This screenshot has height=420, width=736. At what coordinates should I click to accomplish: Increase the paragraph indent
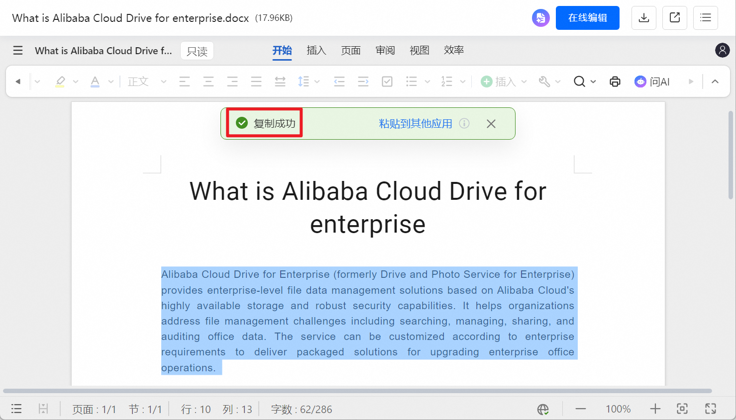tap(363, 82)
